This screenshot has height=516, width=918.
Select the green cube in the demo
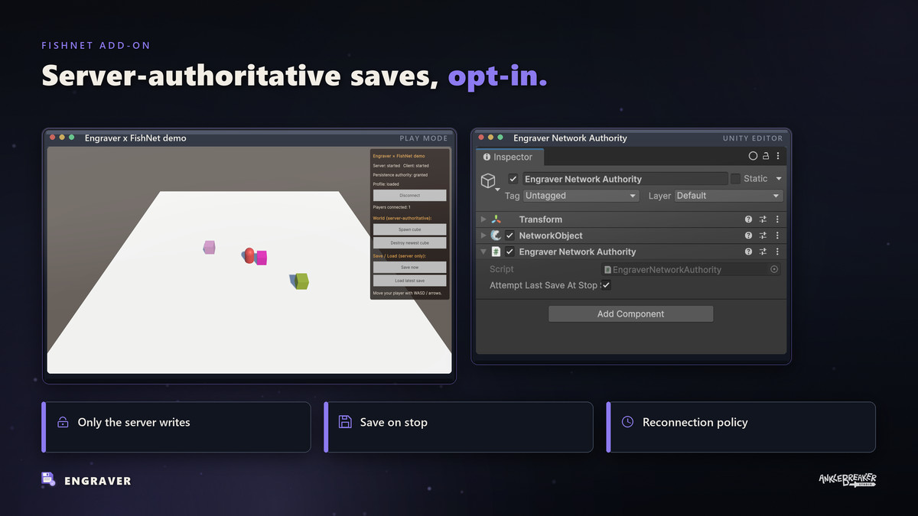[x=301, y=281]
